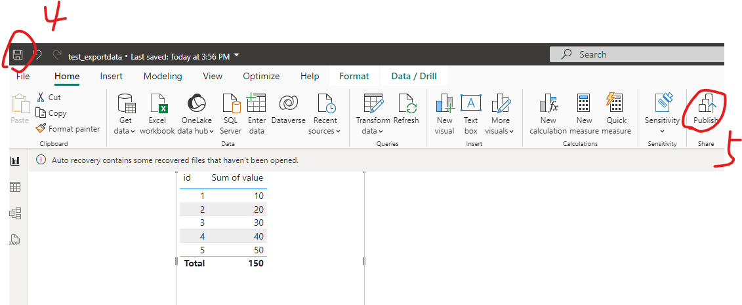
Task: Sort by the id column header
Action: [187, 178]
